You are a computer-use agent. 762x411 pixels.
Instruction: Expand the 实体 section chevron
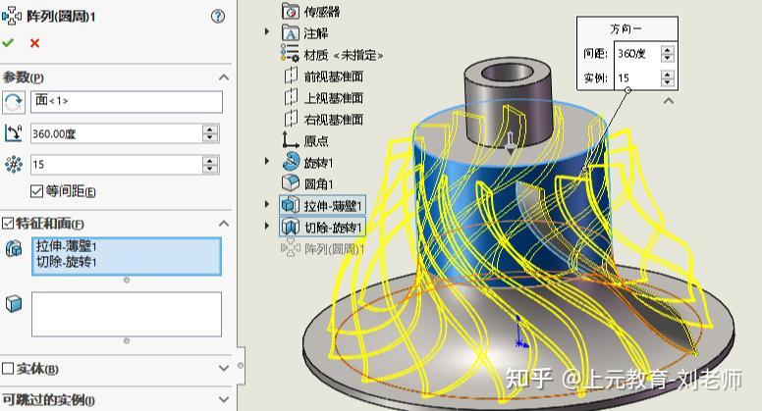point(224,368)
